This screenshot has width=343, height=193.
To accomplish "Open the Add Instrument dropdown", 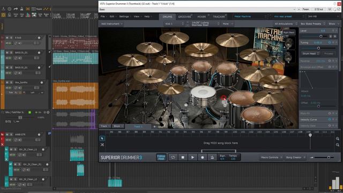I will pos(111,24).
